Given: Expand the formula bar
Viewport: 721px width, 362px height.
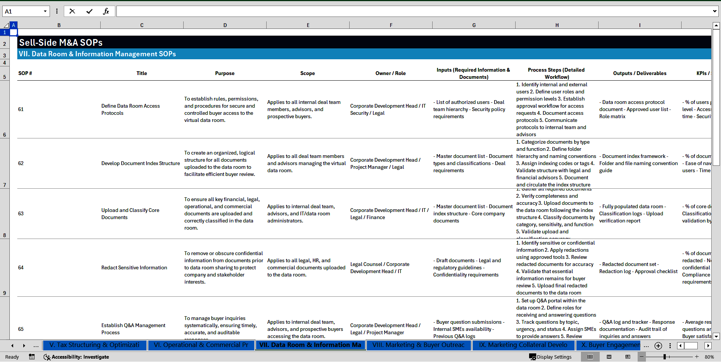Looking at the screenshot, I should pyautogui.click(x=714, y=11).
